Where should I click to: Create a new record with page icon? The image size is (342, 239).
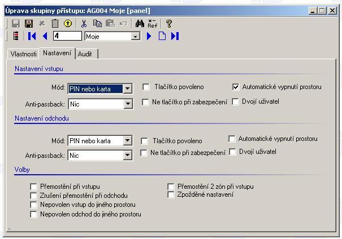[x=162, y=36]
